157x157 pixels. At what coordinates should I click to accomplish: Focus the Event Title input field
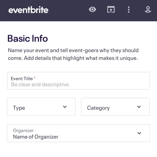pos(78,81)
